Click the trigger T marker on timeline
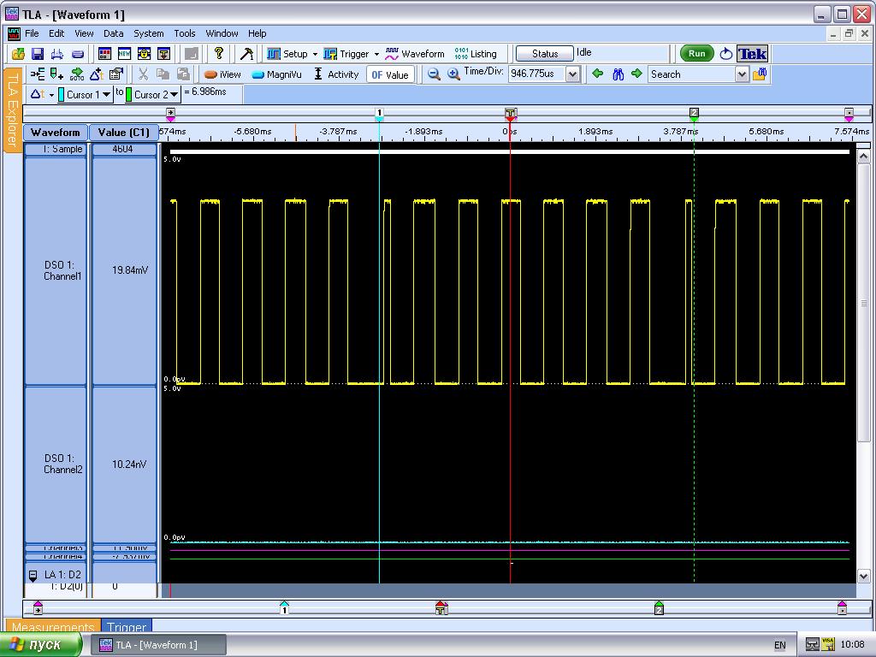This screenshot has height=657, width=876. click(511, 113)
